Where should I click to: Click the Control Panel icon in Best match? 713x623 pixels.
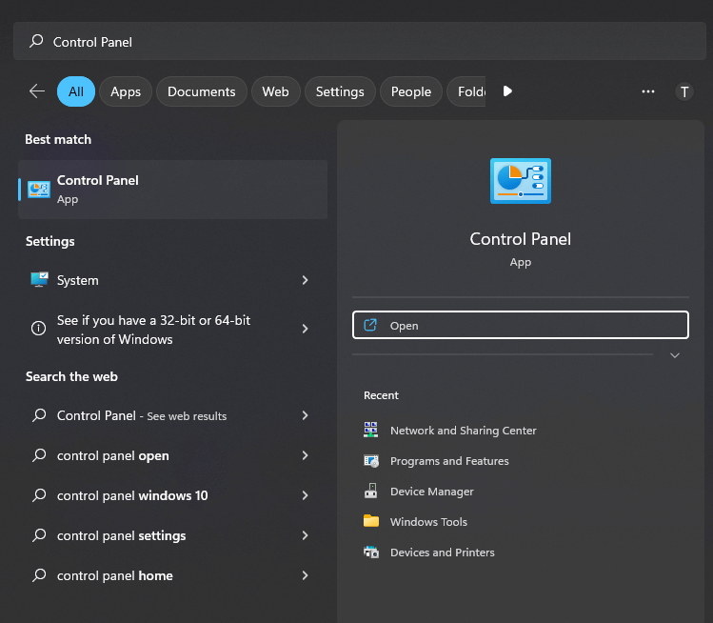coord(39,190)
